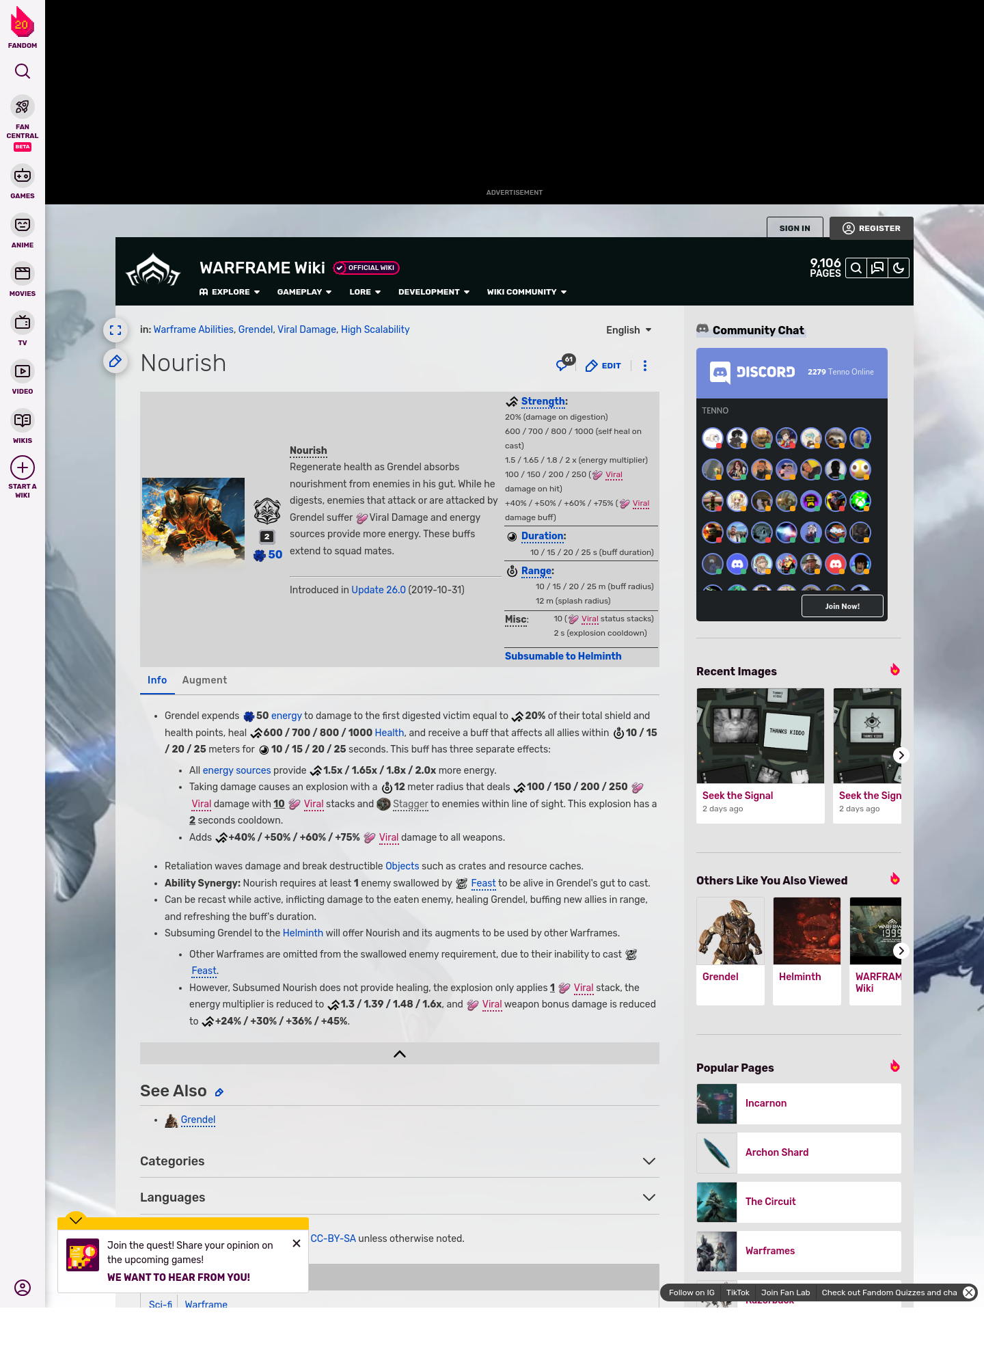
Task: Open the Incarnon popular page
Action: click(x=799, y=1104)
